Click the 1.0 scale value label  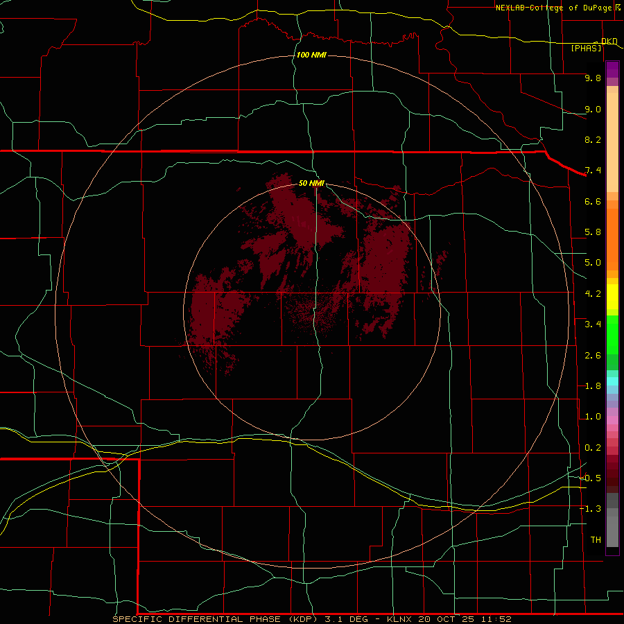[593, 417]
